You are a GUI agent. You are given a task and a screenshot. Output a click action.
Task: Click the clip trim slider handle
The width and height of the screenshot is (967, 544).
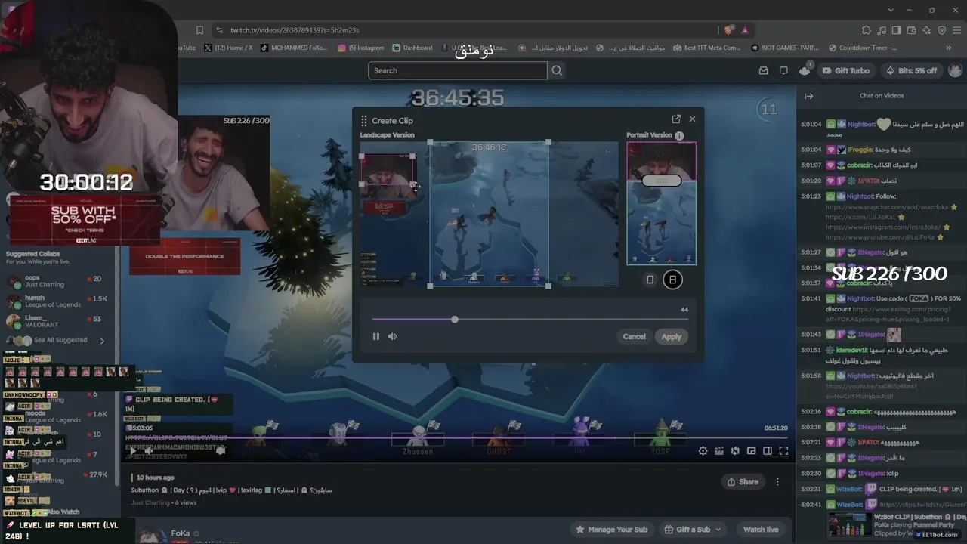[x=455, y=320]
